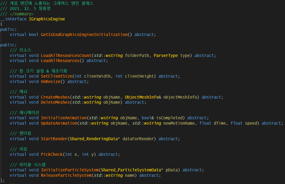This screenshot has width=285, height=184.
Task: Click the first public: access specifier
Action: 8,30
